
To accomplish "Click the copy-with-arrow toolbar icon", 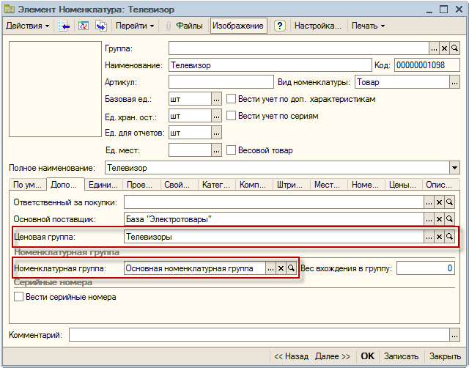I will (101, 26).
